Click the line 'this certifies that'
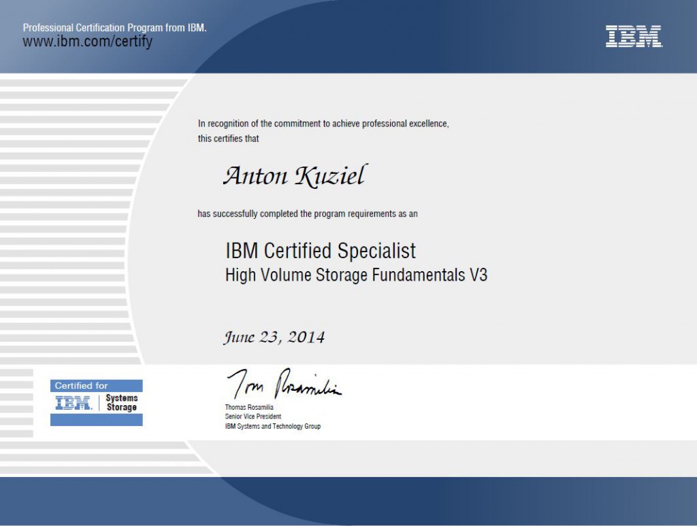 point(229,139)
